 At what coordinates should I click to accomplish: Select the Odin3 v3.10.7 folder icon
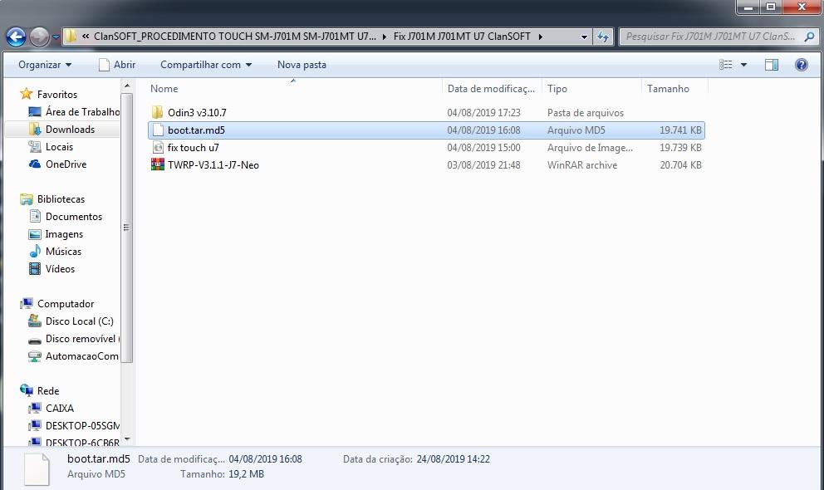(x=157, y=112)
